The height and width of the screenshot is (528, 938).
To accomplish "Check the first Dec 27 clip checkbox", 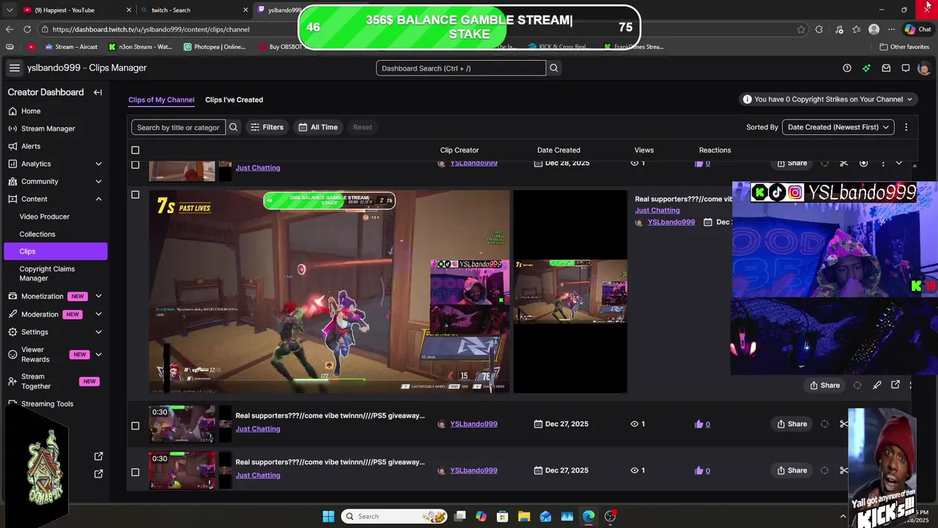I will click(x=135, y=425).
